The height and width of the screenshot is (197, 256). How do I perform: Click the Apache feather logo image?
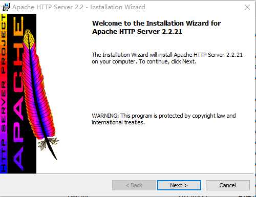coord(29,94)
